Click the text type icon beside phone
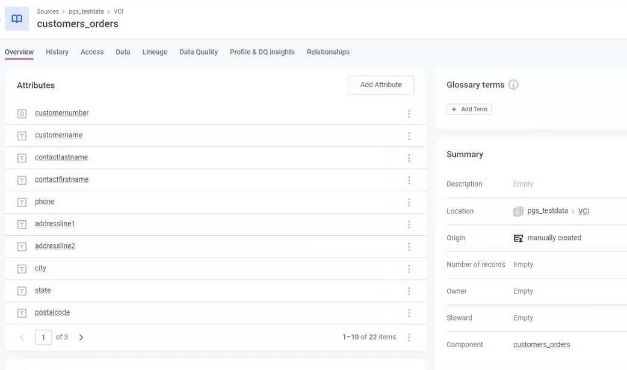Viewport: 627px width, 370px height. [x=22, y=202]
